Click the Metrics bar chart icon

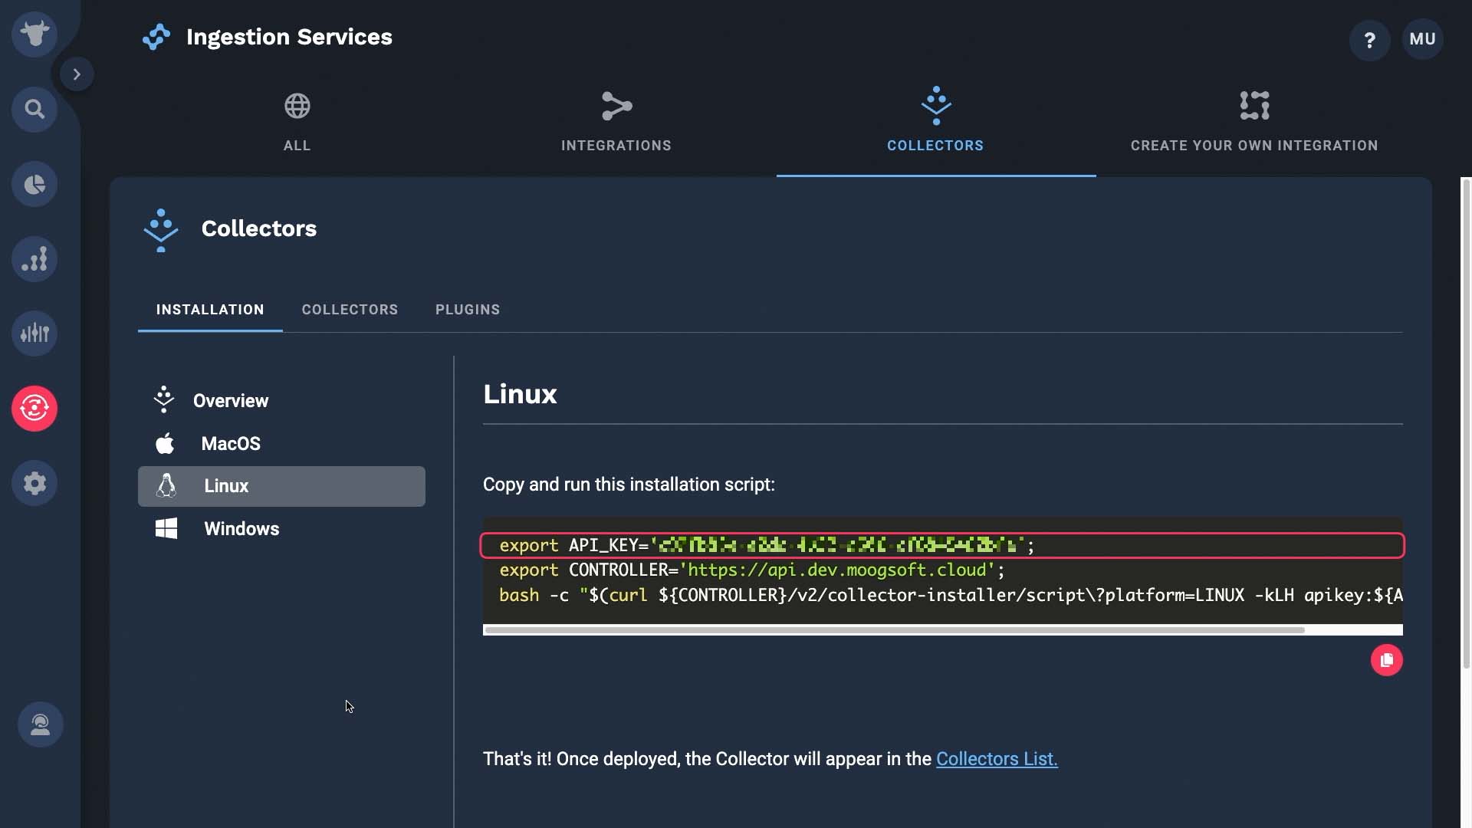[34, 259]
